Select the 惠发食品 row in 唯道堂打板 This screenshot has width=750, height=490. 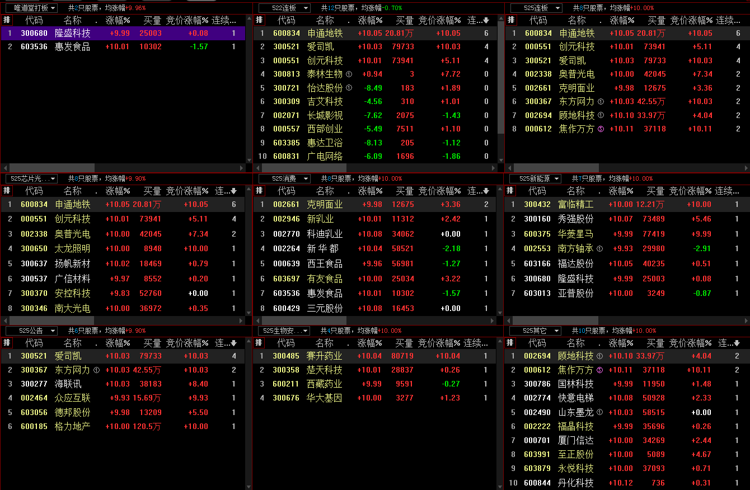(123, 47)
